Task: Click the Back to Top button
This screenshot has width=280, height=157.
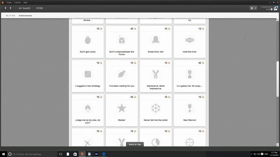Action: (x=135, y=144)
